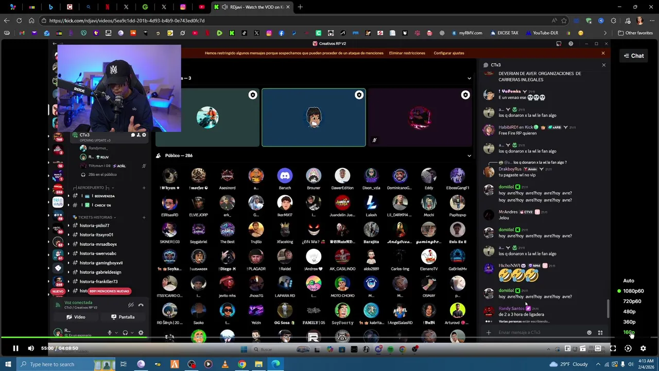The width and height of the screenshot is (659, 371).
Task: Collapse the stage speakers section
Action: 469,78
